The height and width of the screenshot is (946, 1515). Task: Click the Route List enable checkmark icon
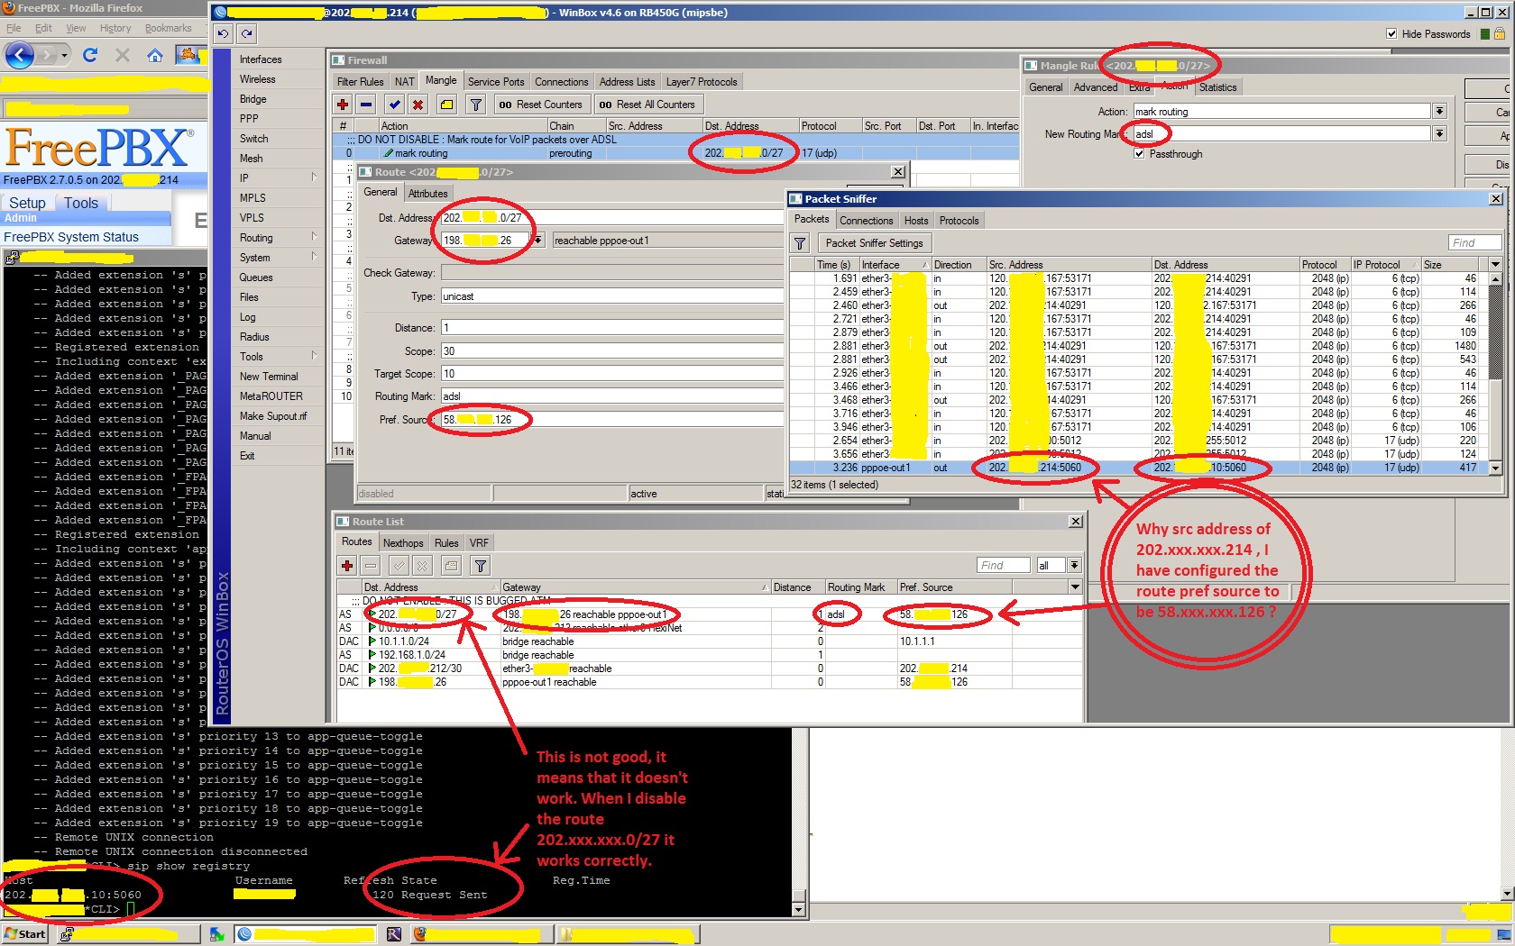coord(399,566)
